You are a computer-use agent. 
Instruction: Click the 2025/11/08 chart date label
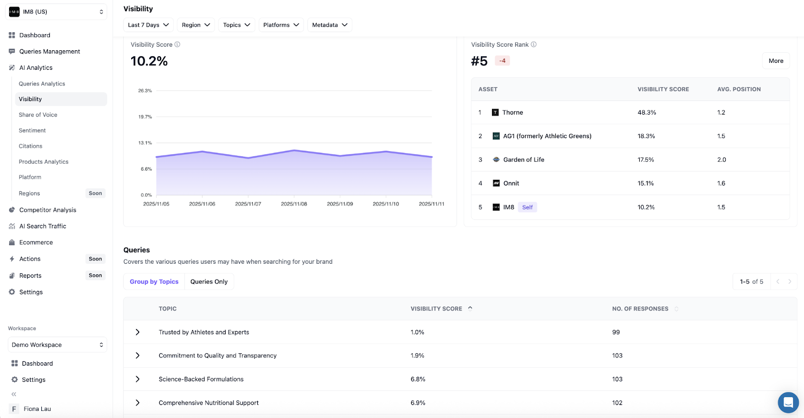294,204
